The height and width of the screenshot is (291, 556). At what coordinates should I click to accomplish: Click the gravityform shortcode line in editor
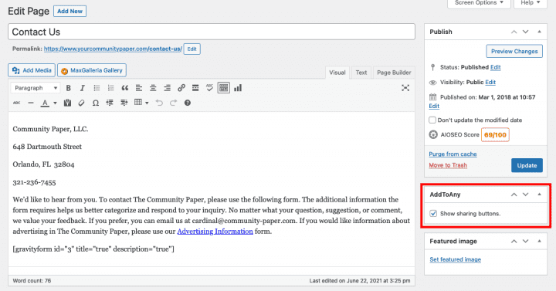(x=93, y=249)
